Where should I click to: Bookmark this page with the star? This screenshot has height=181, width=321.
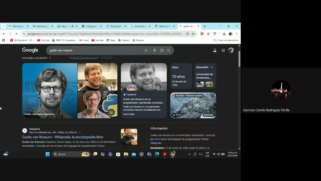(x=193, y=34)
